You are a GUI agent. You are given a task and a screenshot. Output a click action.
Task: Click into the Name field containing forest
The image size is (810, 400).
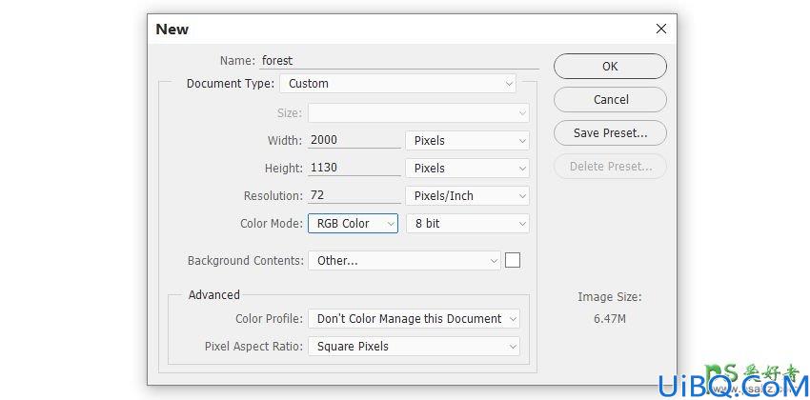(x=399, y=60)
